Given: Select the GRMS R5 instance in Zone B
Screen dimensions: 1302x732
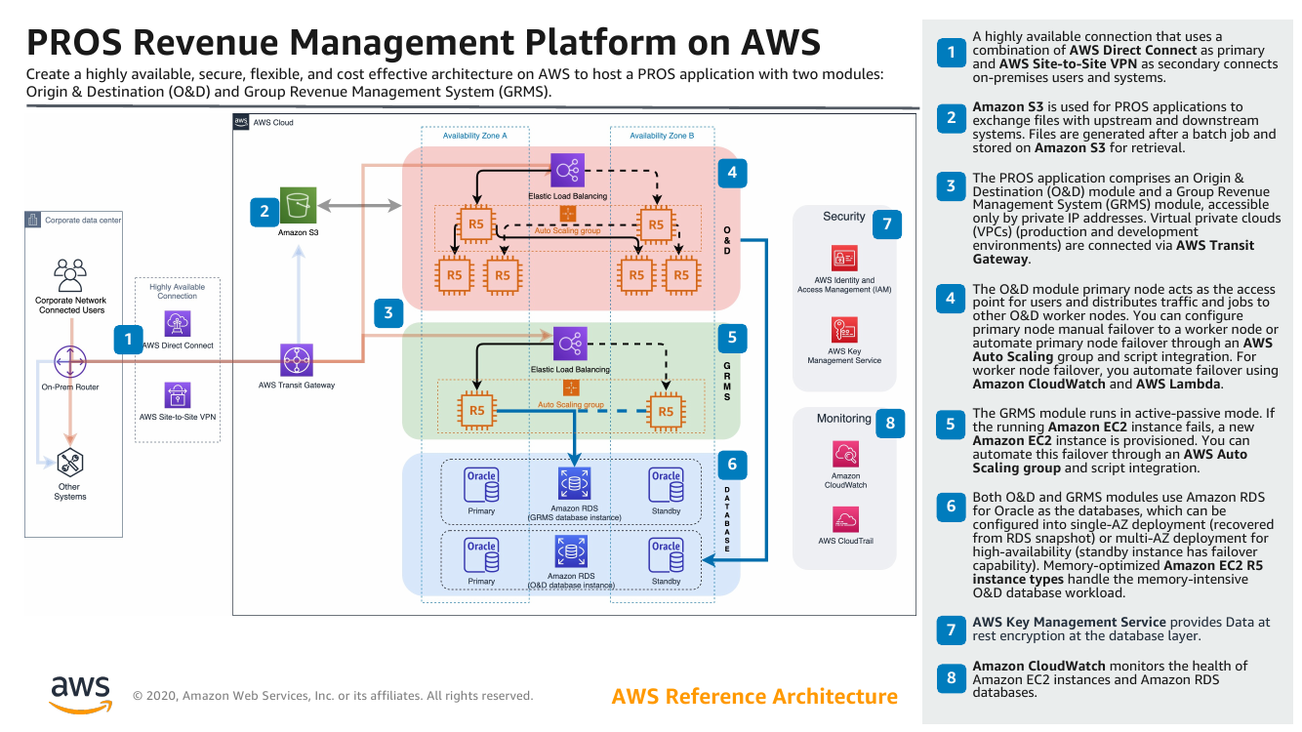Looking at the screenshot, I should click(666, 411).
